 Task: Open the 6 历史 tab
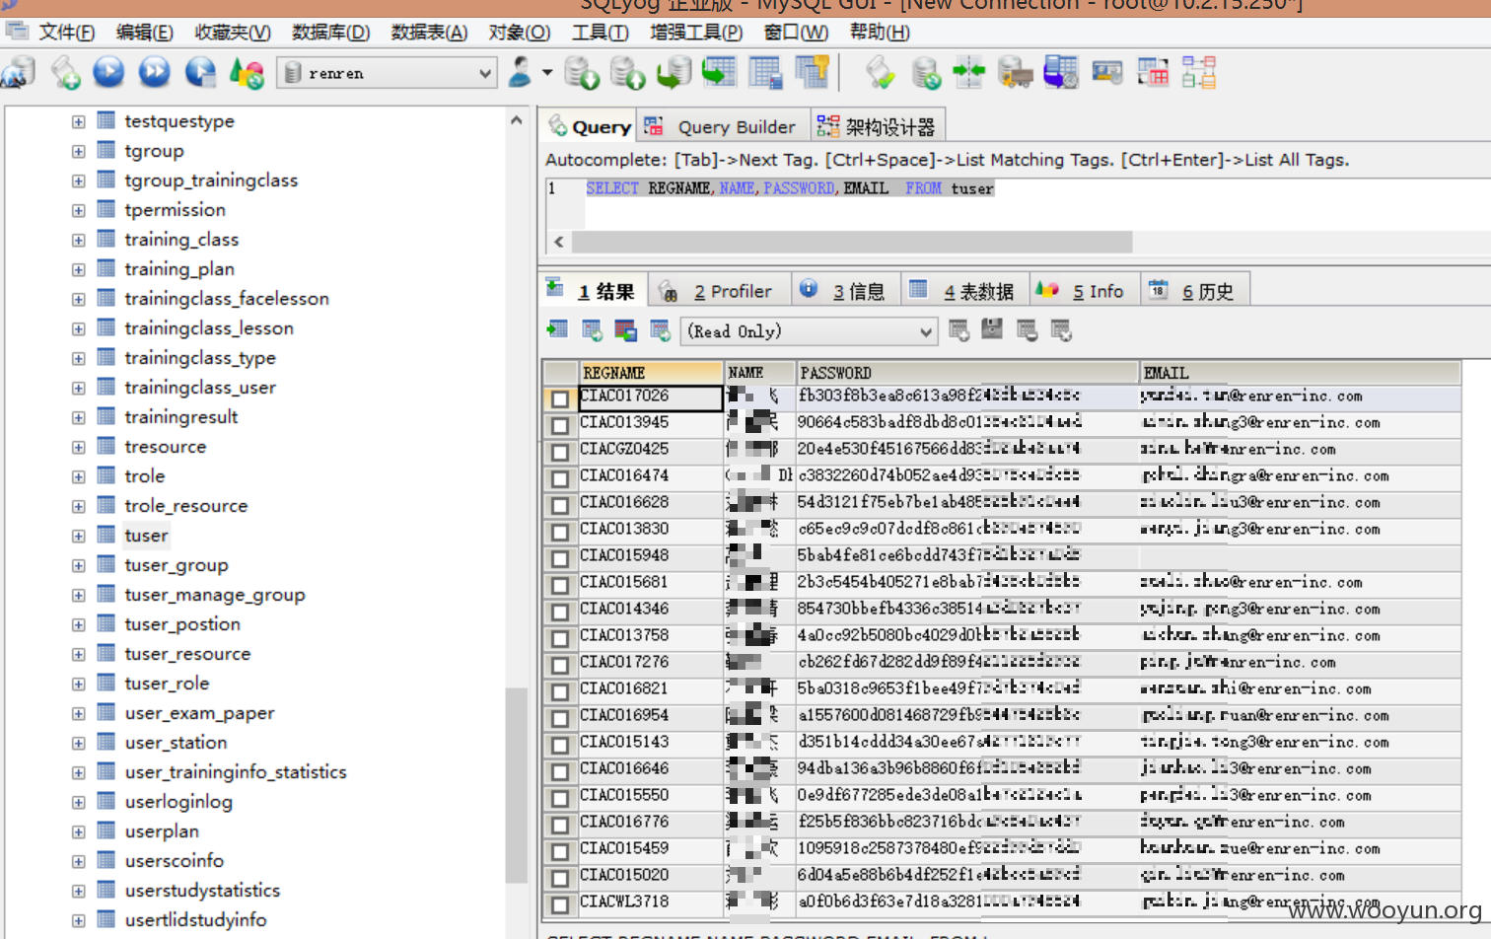point(1195,291)
